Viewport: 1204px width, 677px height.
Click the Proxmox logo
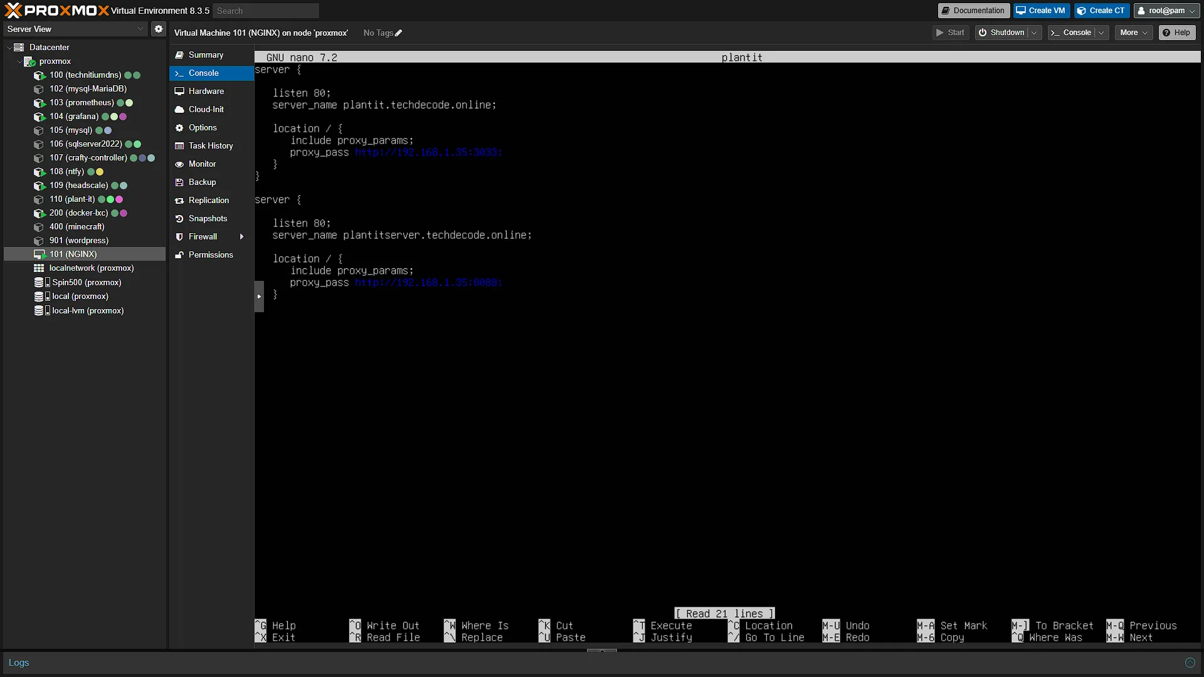click(x=56, y=11)
